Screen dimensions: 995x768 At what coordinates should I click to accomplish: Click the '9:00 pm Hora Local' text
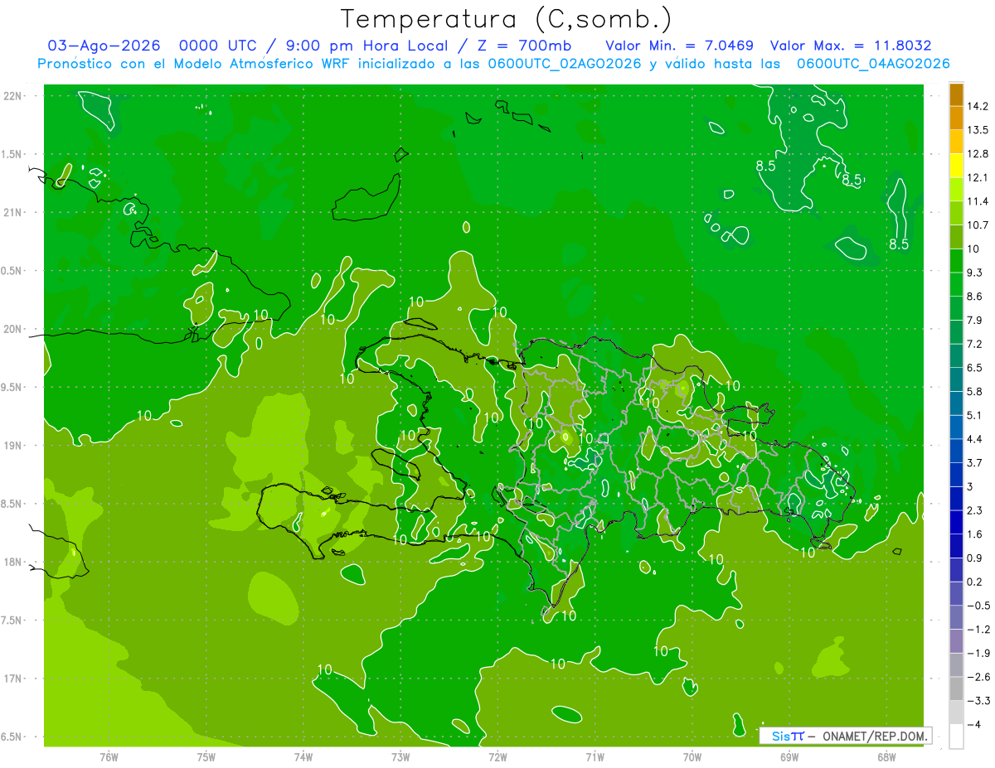tap(366, 46)
